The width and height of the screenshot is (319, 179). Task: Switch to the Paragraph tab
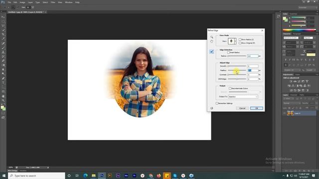tap(297, 34)
